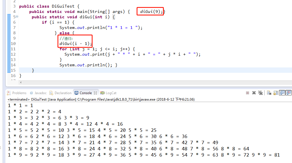
Task: Click 'diGui(int i)' in the line 5 declaration
Action: click(x=95, y=17)
